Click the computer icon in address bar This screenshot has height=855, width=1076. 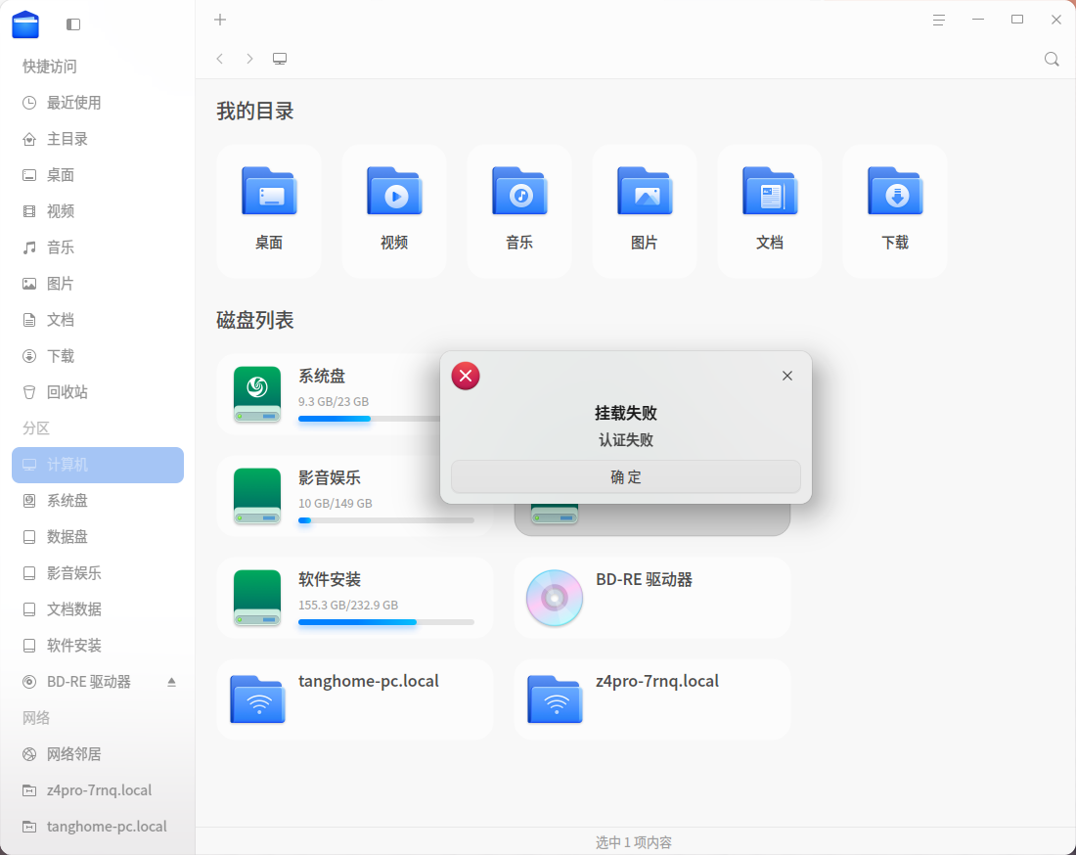280,59
